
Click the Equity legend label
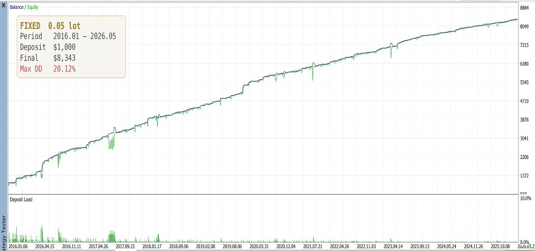tap(33, 7)
